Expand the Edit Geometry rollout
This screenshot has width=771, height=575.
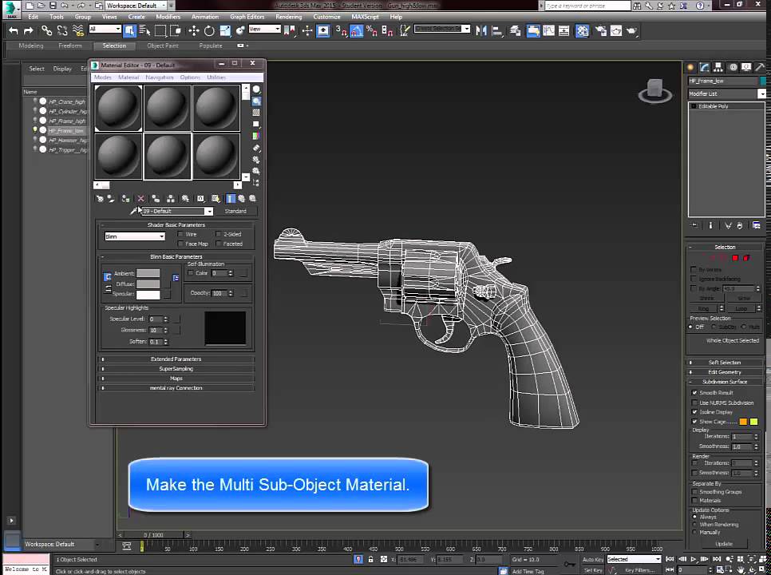725,372
